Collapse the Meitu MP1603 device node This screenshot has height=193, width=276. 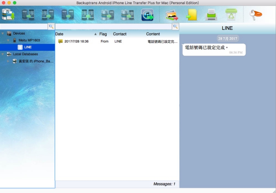click(8, 40)
